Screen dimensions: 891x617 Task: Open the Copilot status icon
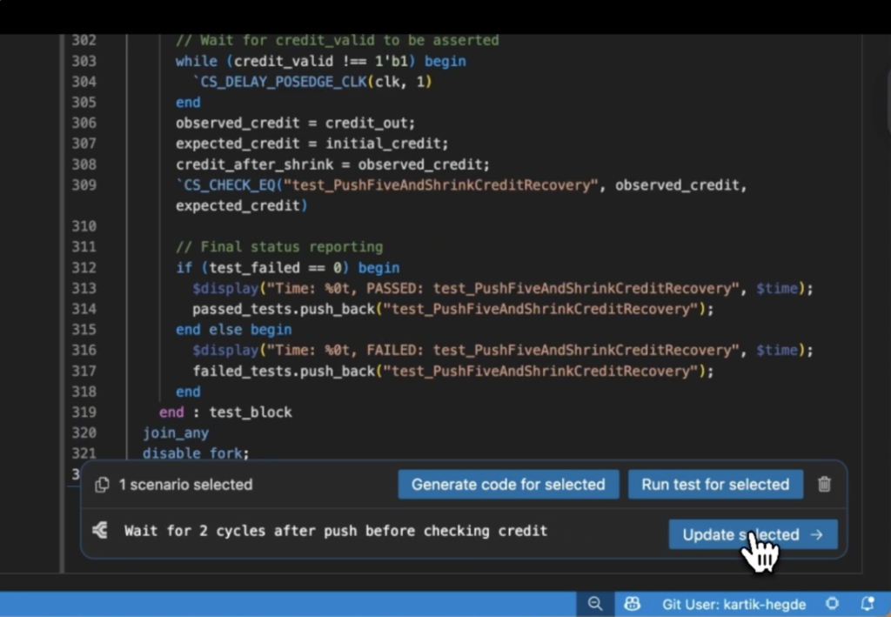tap(633, 604)
